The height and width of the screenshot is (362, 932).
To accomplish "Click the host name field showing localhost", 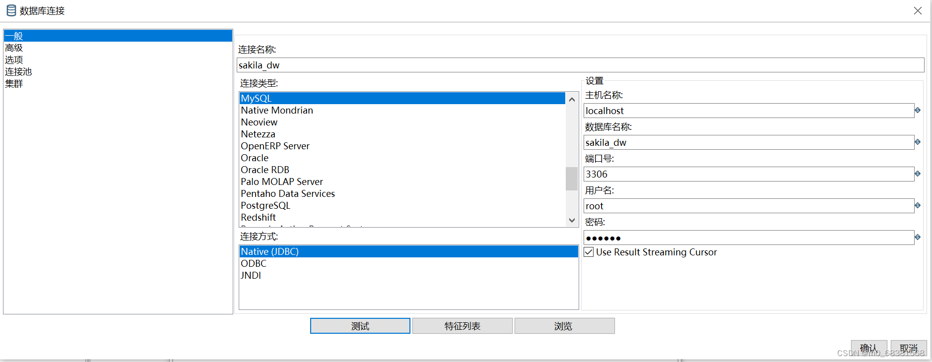I will click(x=749, y=111).
